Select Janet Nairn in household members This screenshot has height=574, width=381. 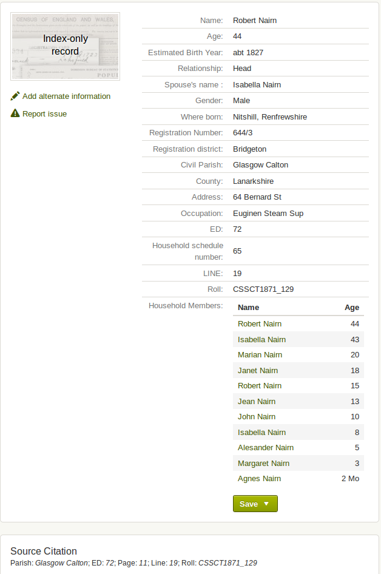[257, 370]
